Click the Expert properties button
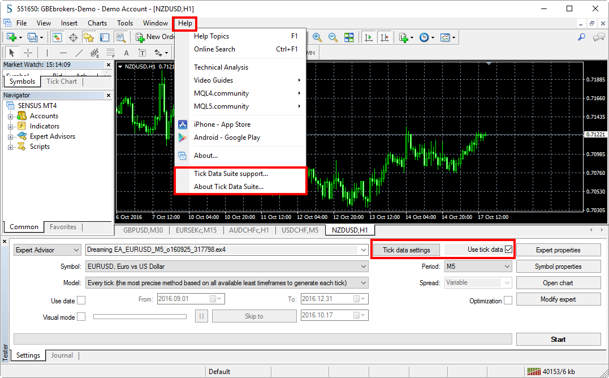 (x=558, y=250)
